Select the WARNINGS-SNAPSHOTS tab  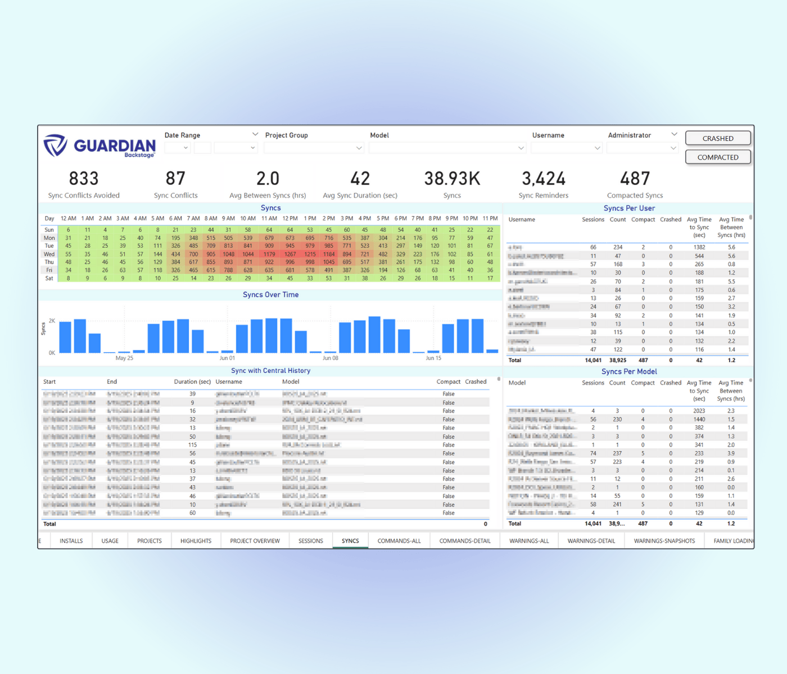click(664, 540)
